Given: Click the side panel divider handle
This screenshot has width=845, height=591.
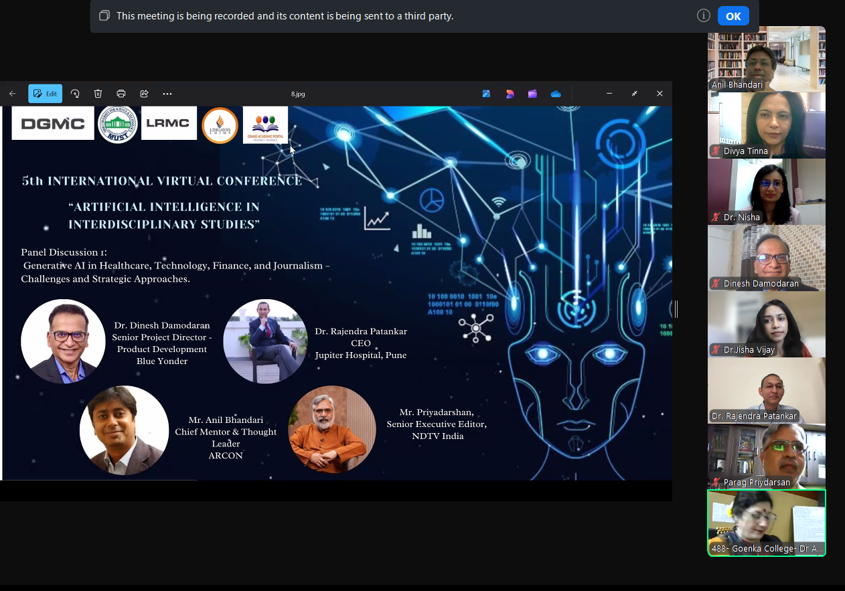Looking at the screenshot, I should pos(676,309).
